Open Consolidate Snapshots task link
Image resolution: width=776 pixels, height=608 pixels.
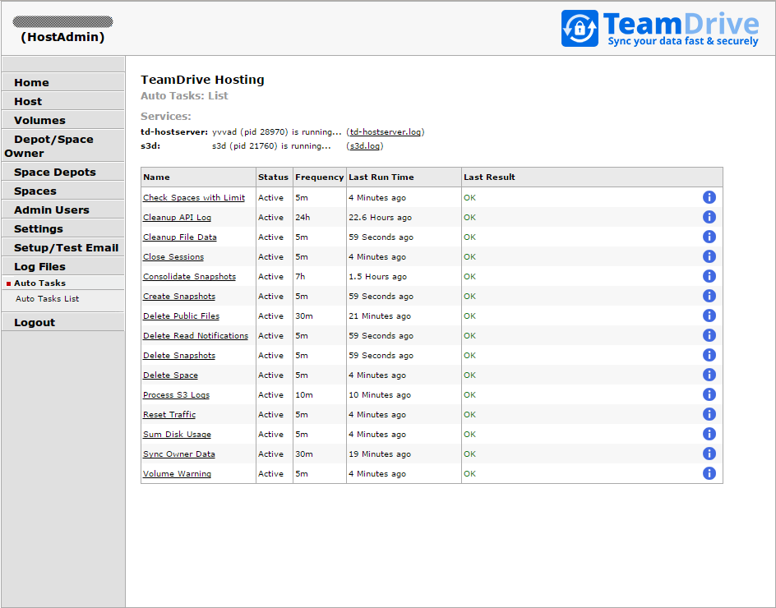pos(190,277)
